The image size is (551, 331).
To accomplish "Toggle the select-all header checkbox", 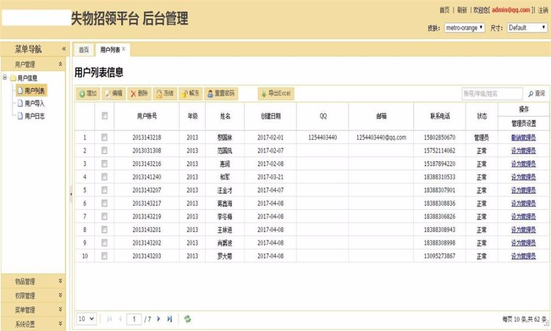I will (x=104, y=116).
